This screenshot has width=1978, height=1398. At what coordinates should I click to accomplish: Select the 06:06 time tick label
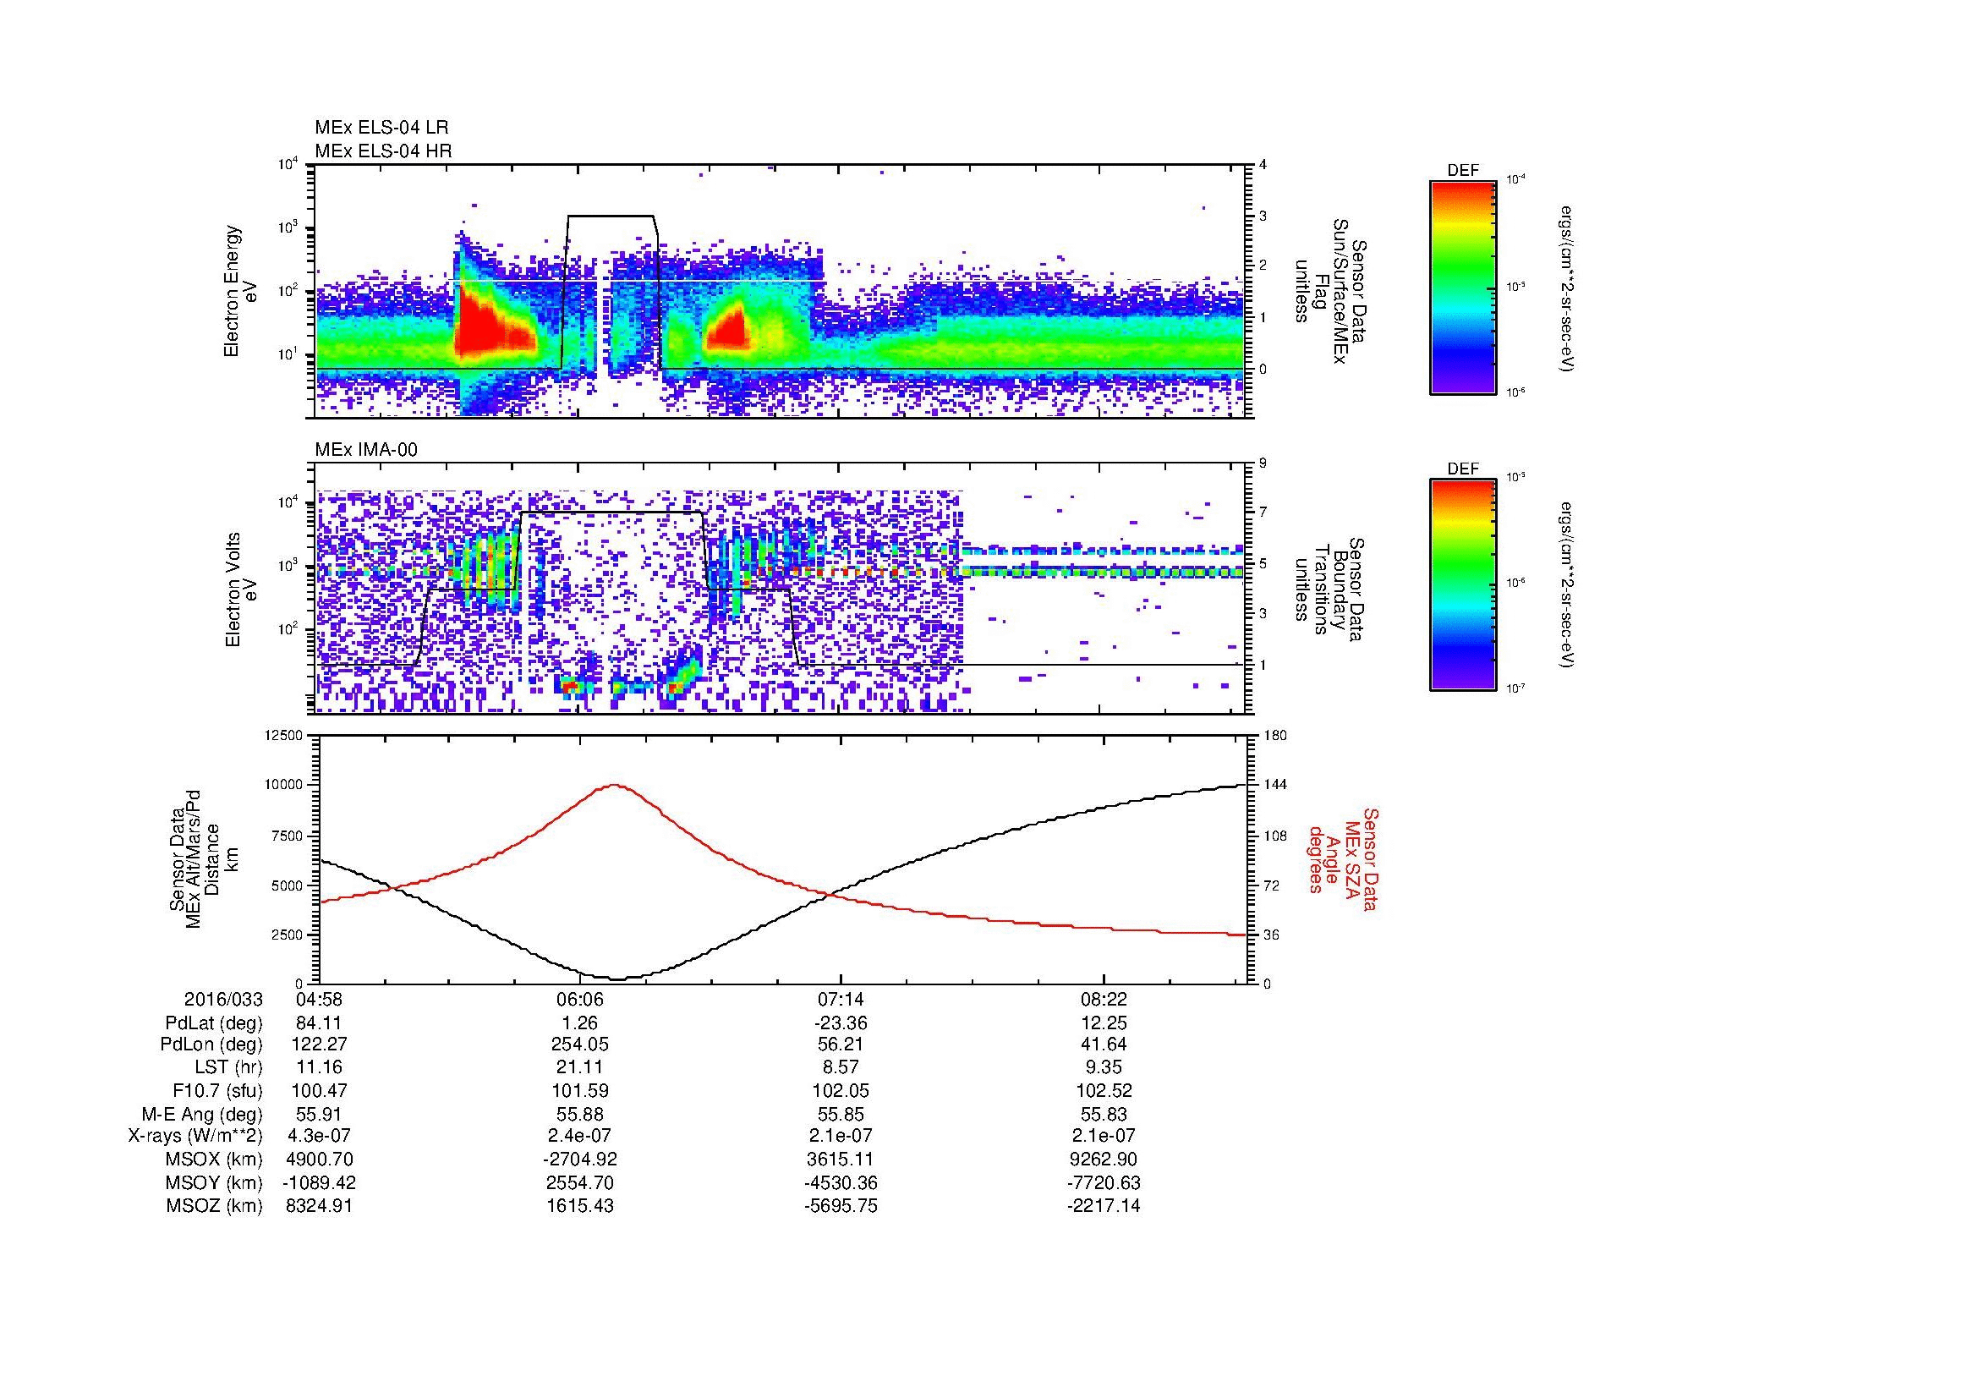[581, 1000]
